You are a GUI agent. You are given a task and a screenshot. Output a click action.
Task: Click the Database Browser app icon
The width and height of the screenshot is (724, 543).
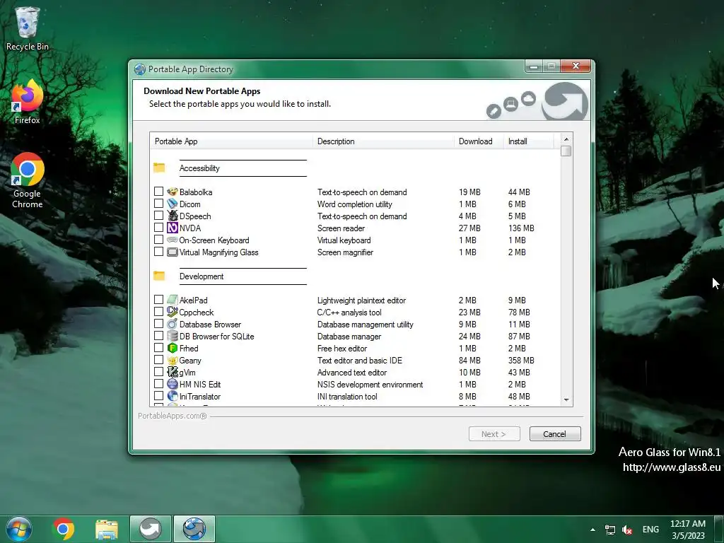(173, 324)
